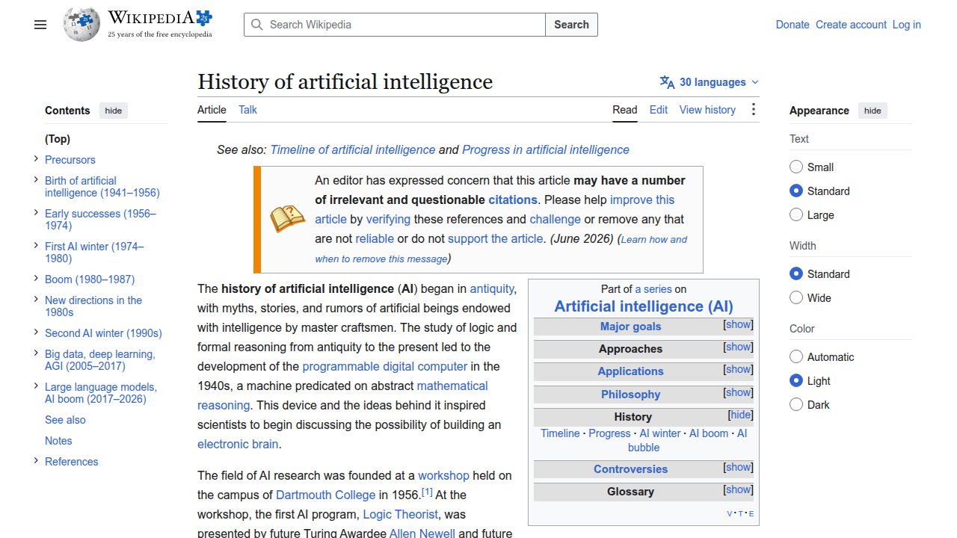The width and height of the screenshot is (957, 538).
Task: Show the Approaches sidebar section
Action: point(739,347)
